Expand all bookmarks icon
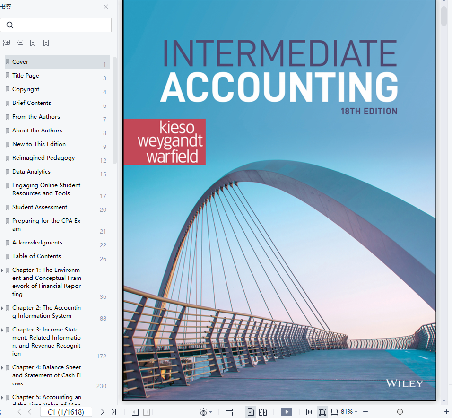Image resolution: width=452 pixels, height=418 pixels. pyautogui.click(x=7, y=43)
